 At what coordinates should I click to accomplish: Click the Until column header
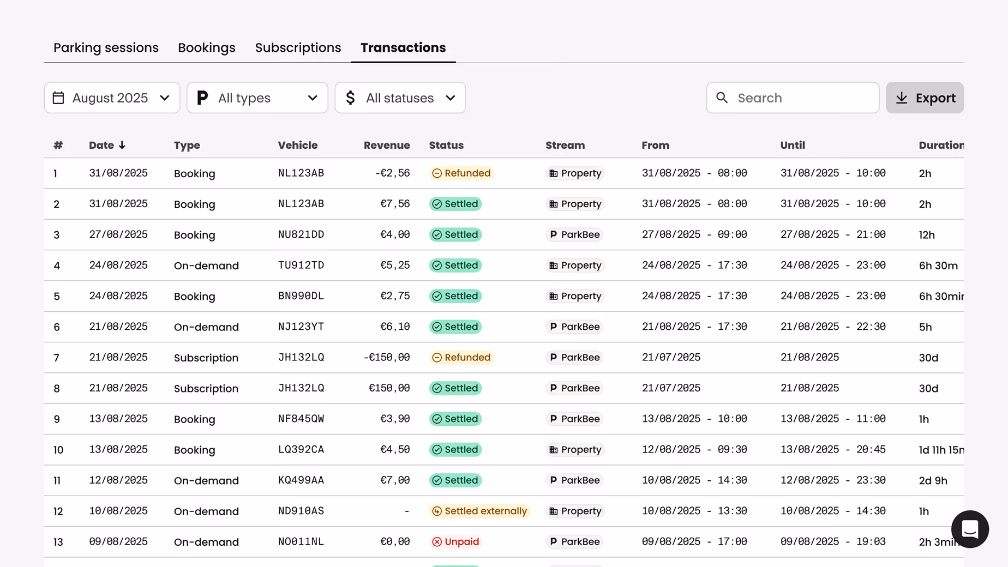793,145
